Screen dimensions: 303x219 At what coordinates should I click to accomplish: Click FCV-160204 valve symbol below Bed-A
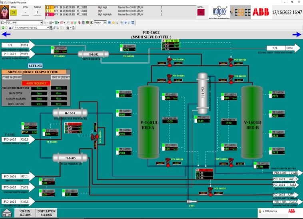(168, 163)
